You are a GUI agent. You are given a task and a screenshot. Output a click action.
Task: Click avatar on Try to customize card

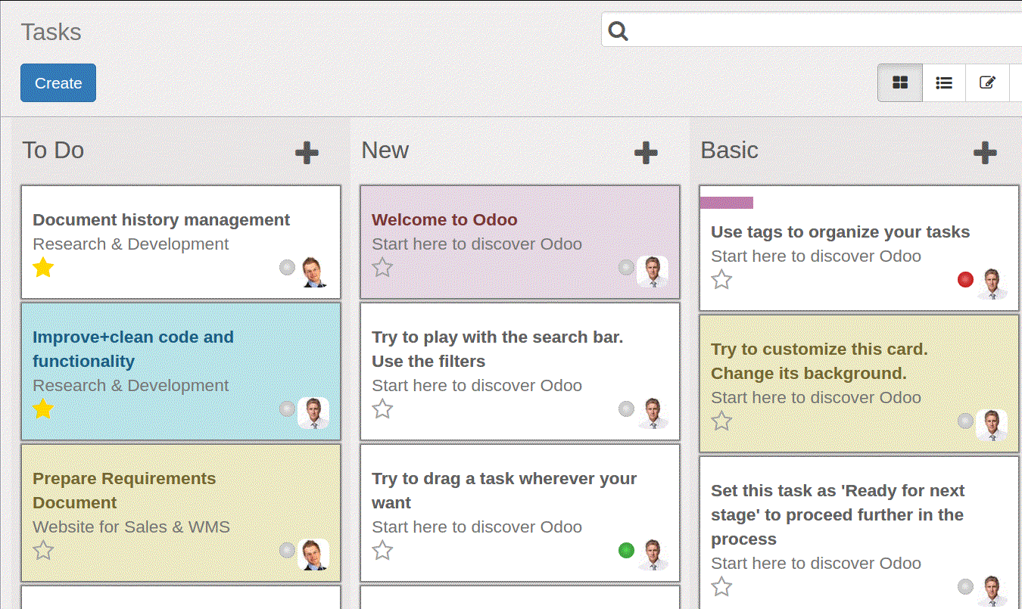coord(992,425)
